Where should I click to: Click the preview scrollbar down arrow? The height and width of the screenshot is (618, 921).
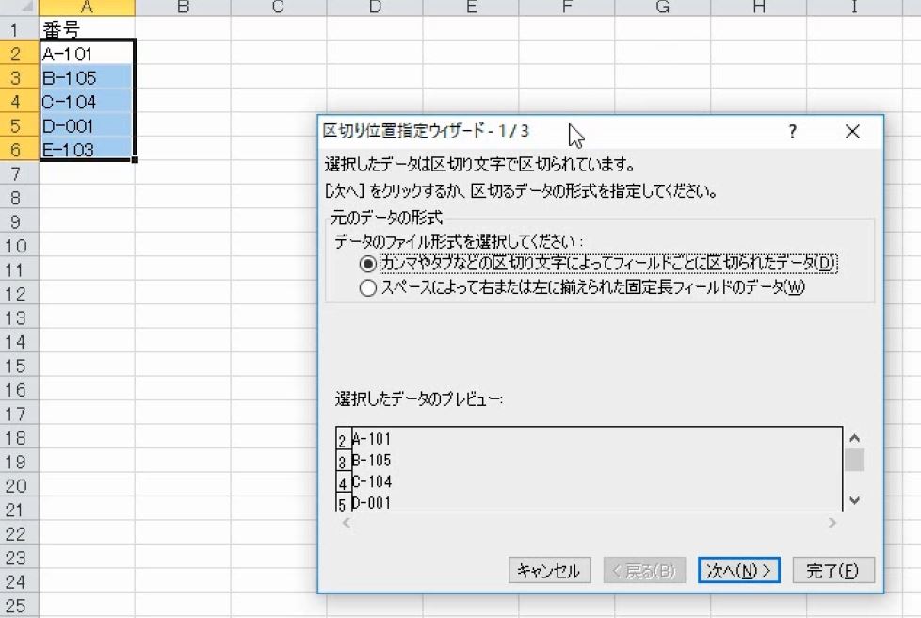855,500
